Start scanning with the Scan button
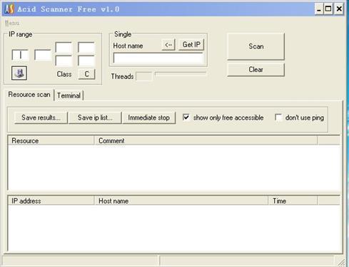This screenshot has width=349, height=267. coord(256,46)
